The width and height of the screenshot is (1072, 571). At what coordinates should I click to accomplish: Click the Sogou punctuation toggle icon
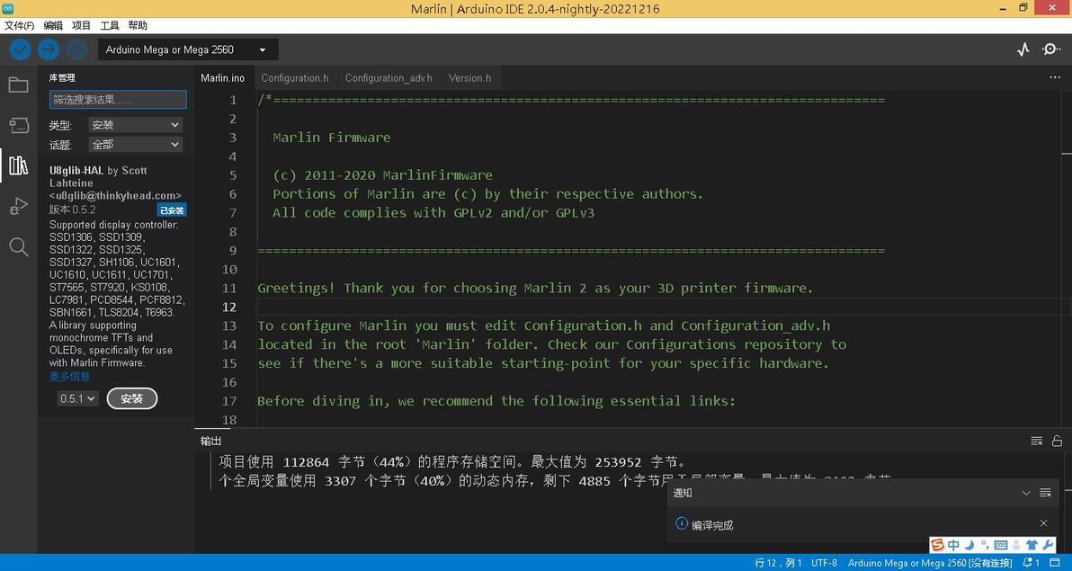[985, 545]
